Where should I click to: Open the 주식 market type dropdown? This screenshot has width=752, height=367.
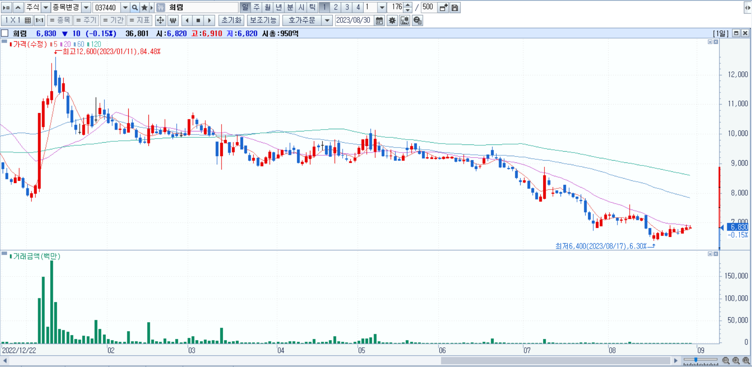pyautogui.click(x=46, y=8)
